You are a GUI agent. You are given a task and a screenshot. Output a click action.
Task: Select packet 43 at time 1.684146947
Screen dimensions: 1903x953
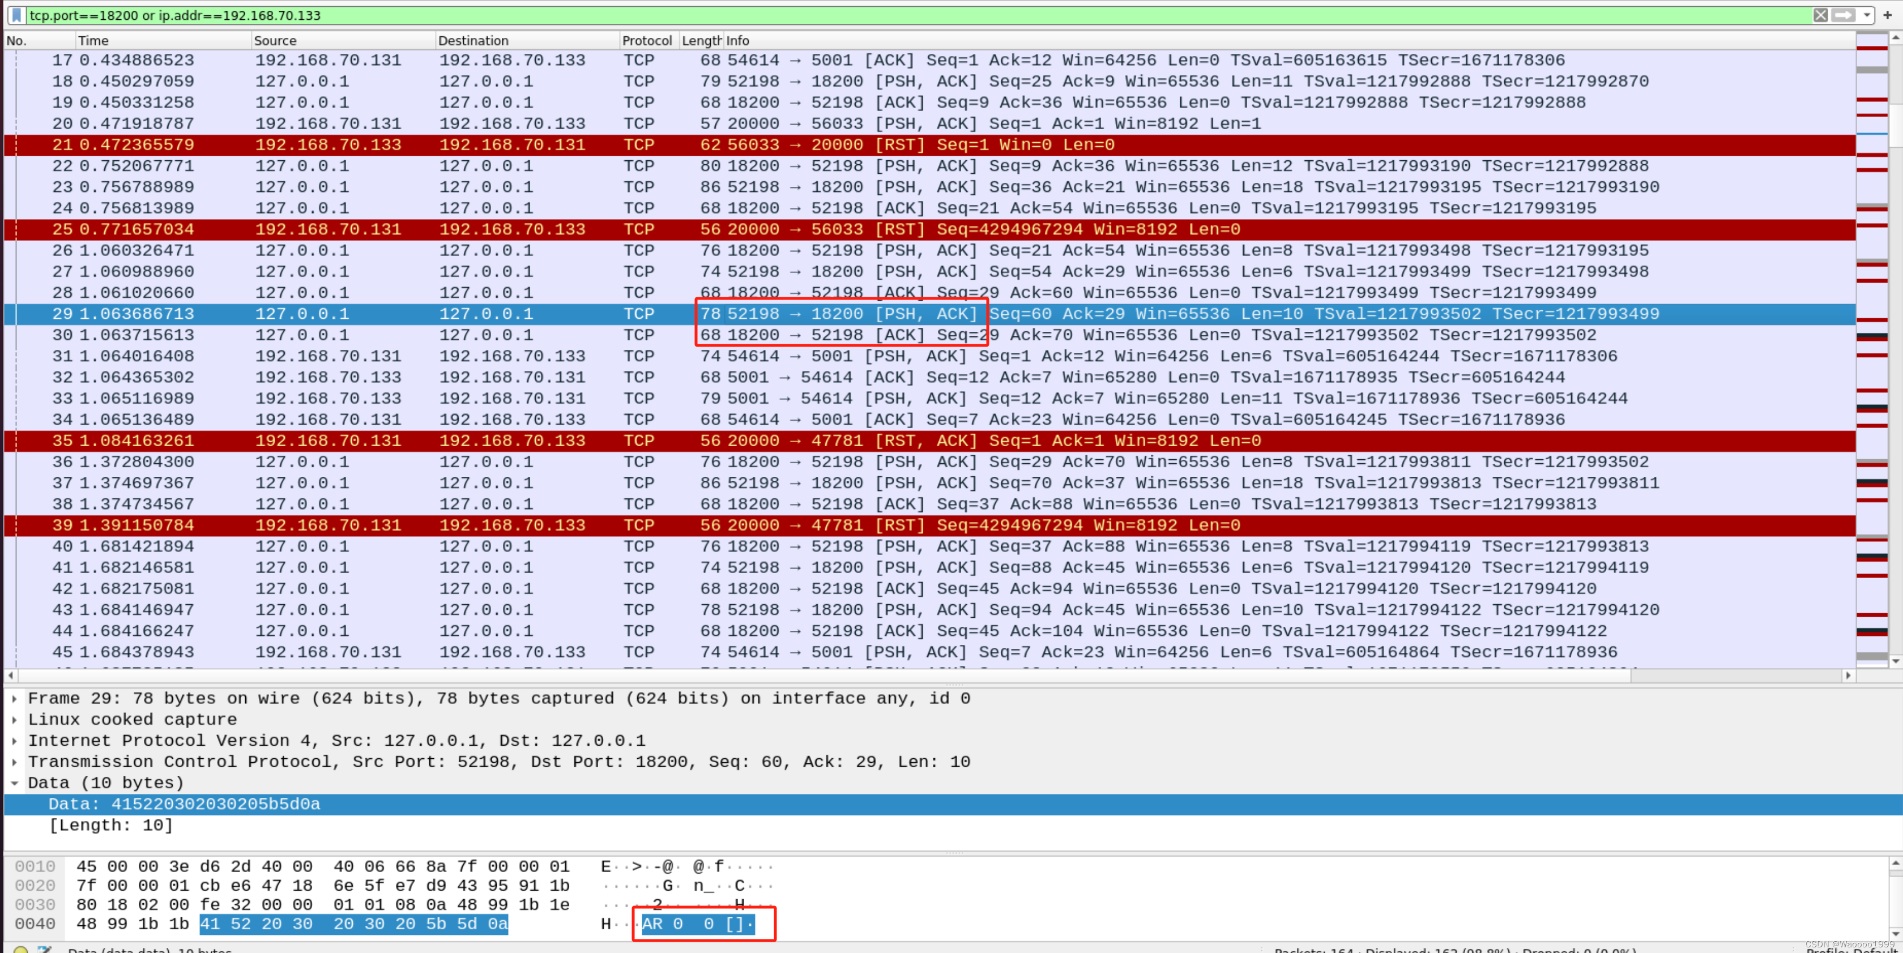coord(929,609)
